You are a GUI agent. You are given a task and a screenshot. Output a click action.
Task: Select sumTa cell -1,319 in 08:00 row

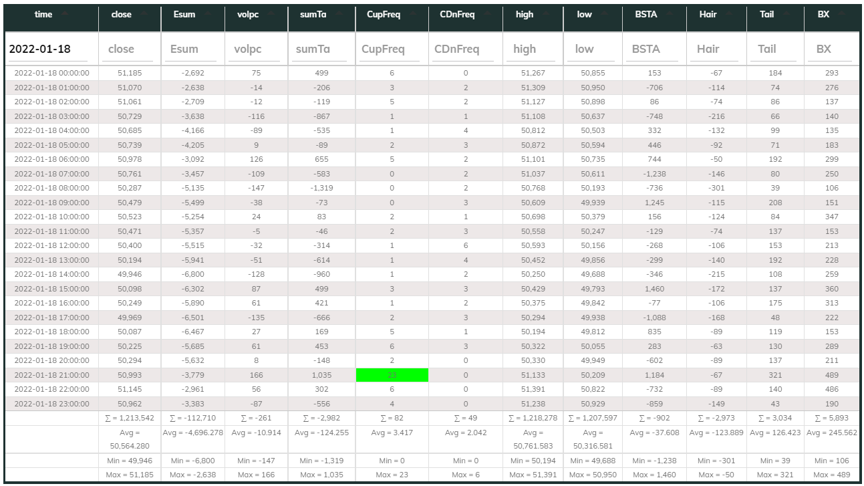321,188
